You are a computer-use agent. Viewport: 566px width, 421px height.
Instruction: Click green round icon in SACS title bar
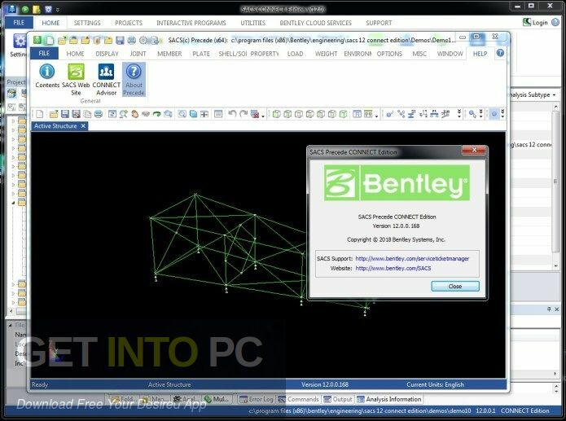pyautogui.click(x=25, y=9)
